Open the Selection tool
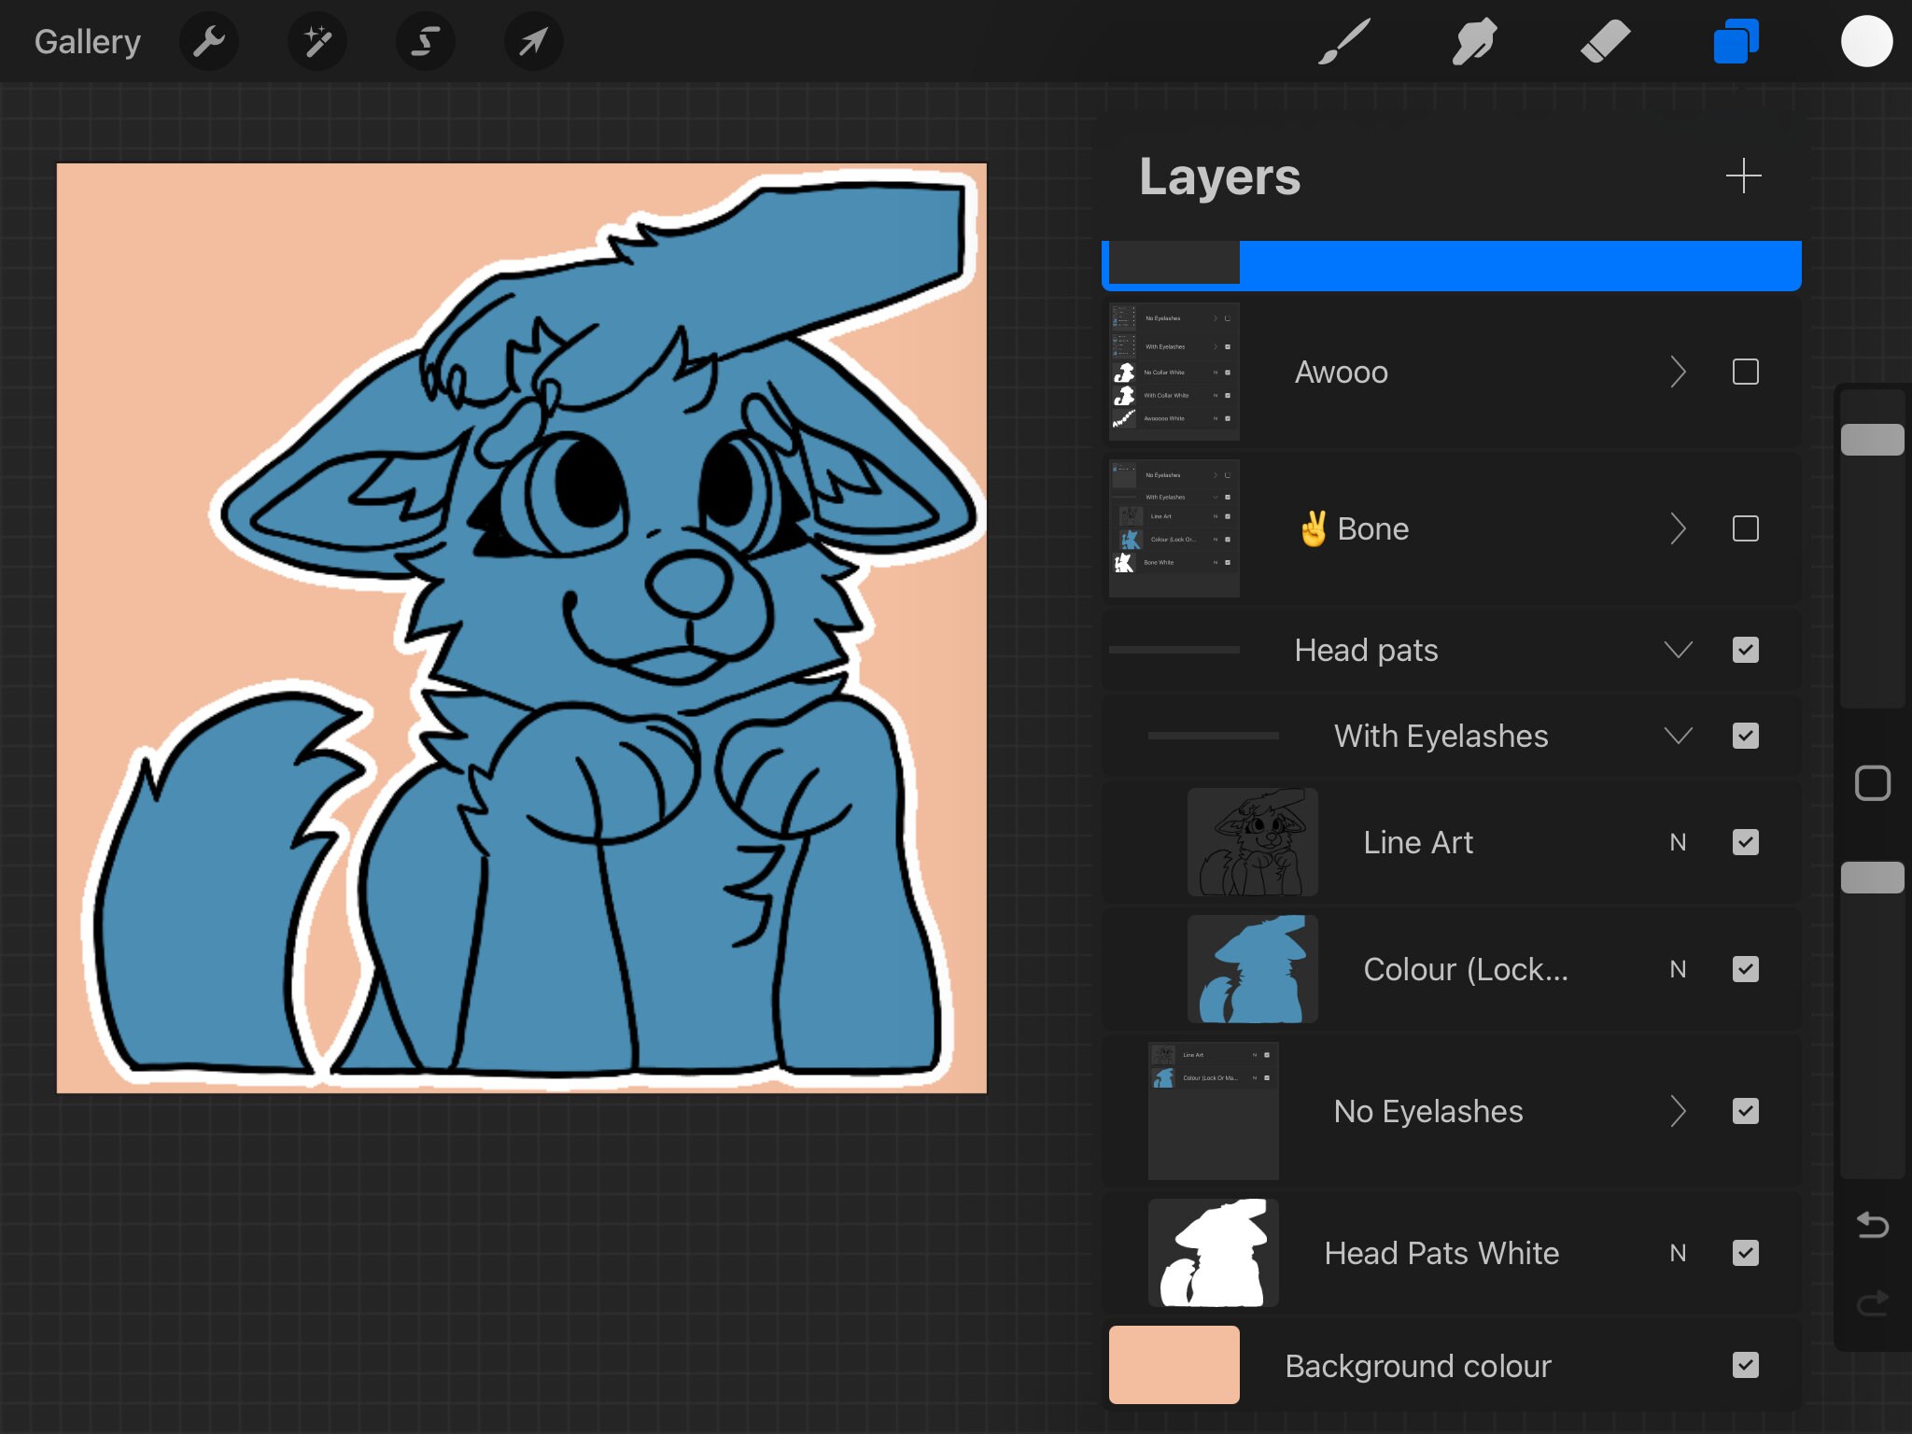This screenshot has height=1434, width=1912. point(425,41)
